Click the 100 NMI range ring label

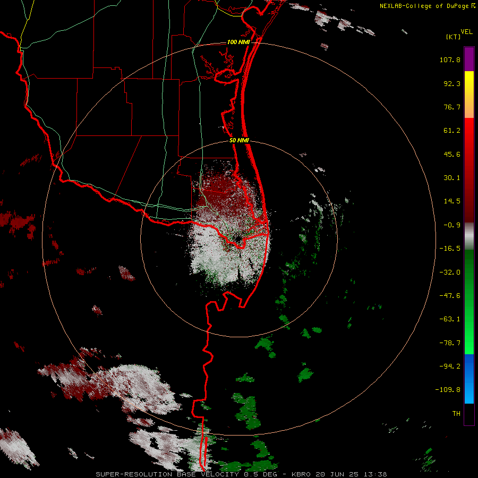pyautogui.click(x=238, y=42)
